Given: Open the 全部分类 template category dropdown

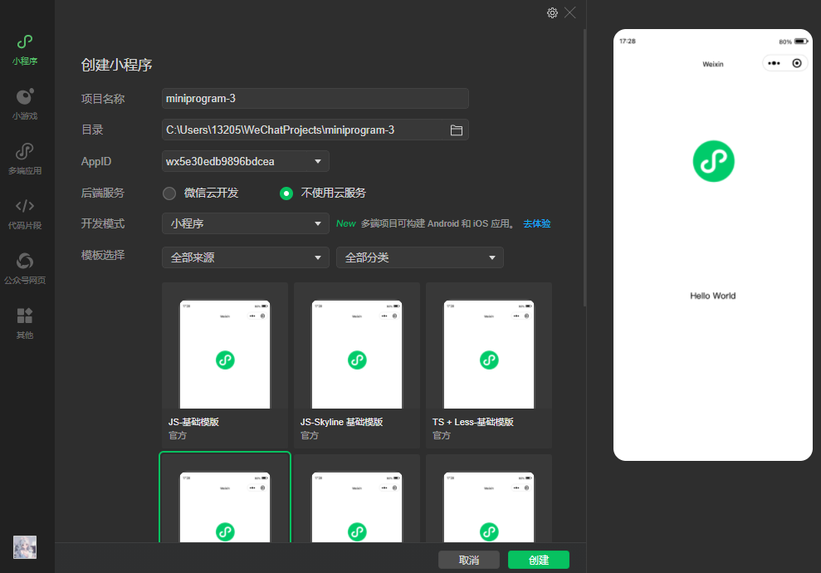Looking at the screenshot, I should pyautogui.click(x=420, y=257).
